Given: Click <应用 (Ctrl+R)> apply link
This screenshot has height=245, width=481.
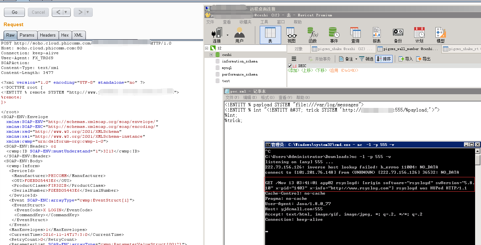Looking at the screenshot, I should pyautogui.click(x=343, y=70).
